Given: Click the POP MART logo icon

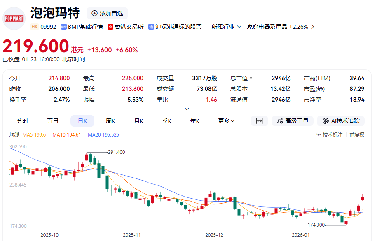Looking at the screenshot, I should (x=14, y=18).
